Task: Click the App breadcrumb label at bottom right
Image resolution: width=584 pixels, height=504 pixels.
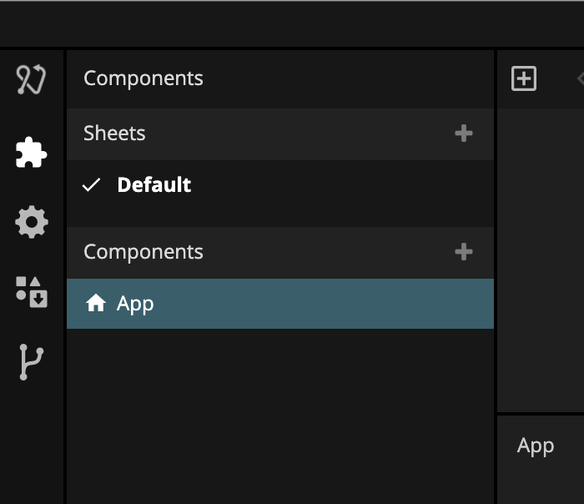Action: tap(536, 446)
